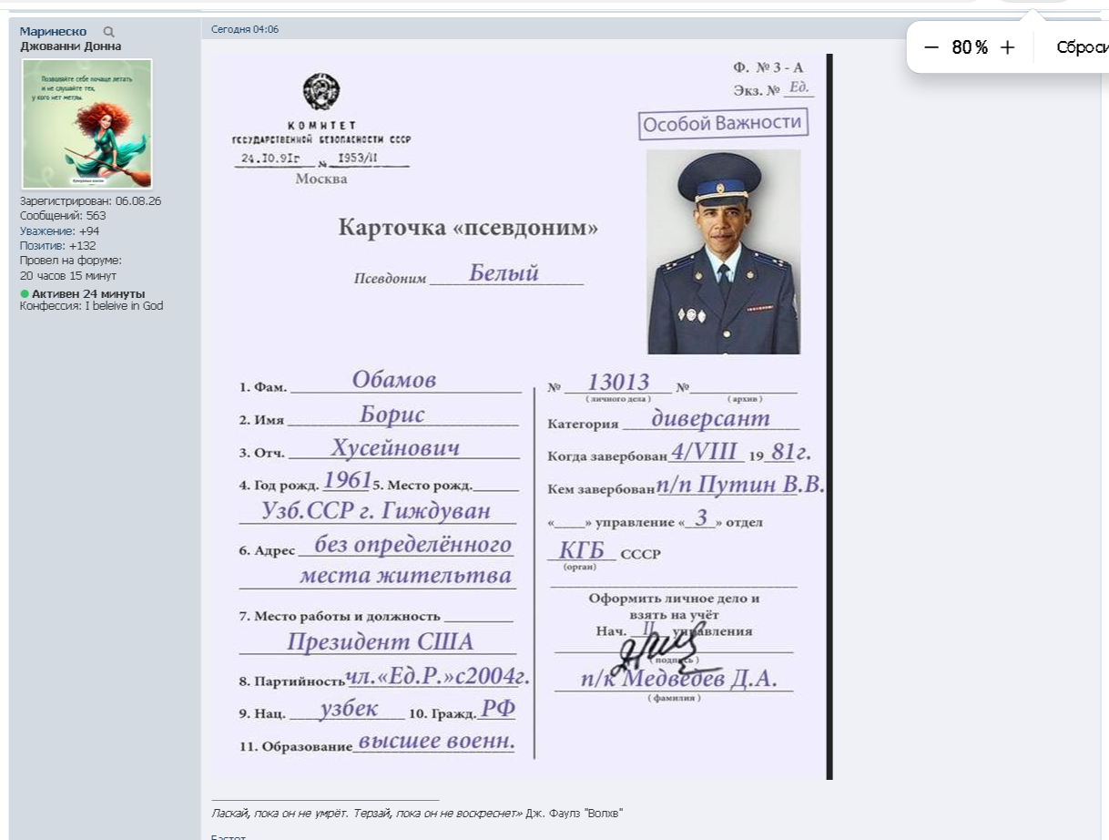
Task: Click the Карточка «псевдоним» heading in the image
Action: [x=468, y=228]
